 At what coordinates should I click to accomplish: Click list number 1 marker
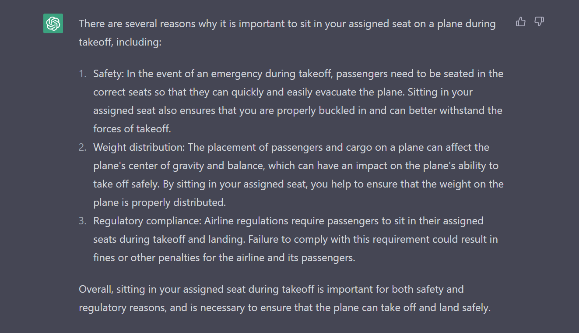(83, 74)
